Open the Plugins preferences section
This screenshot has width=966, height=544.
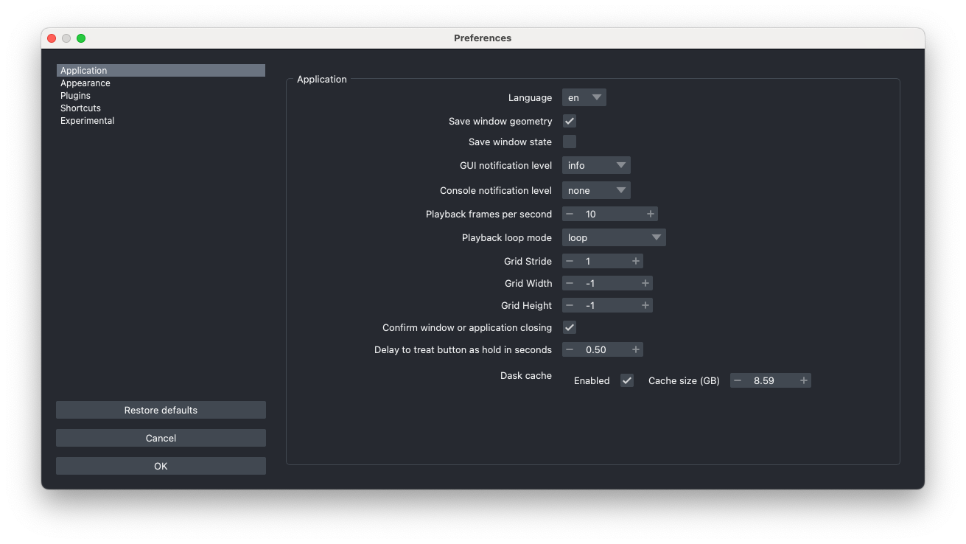pos(74,95)
